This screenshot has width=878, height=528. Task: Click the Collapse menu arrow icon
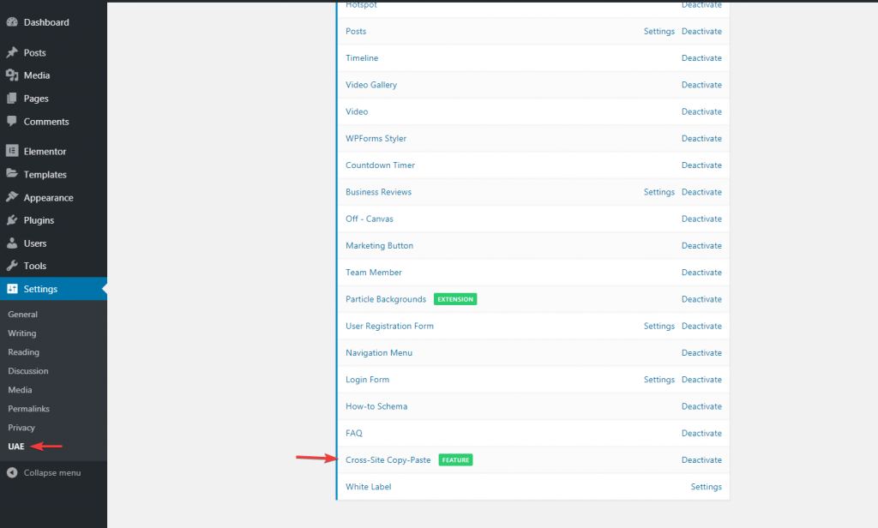12,472
